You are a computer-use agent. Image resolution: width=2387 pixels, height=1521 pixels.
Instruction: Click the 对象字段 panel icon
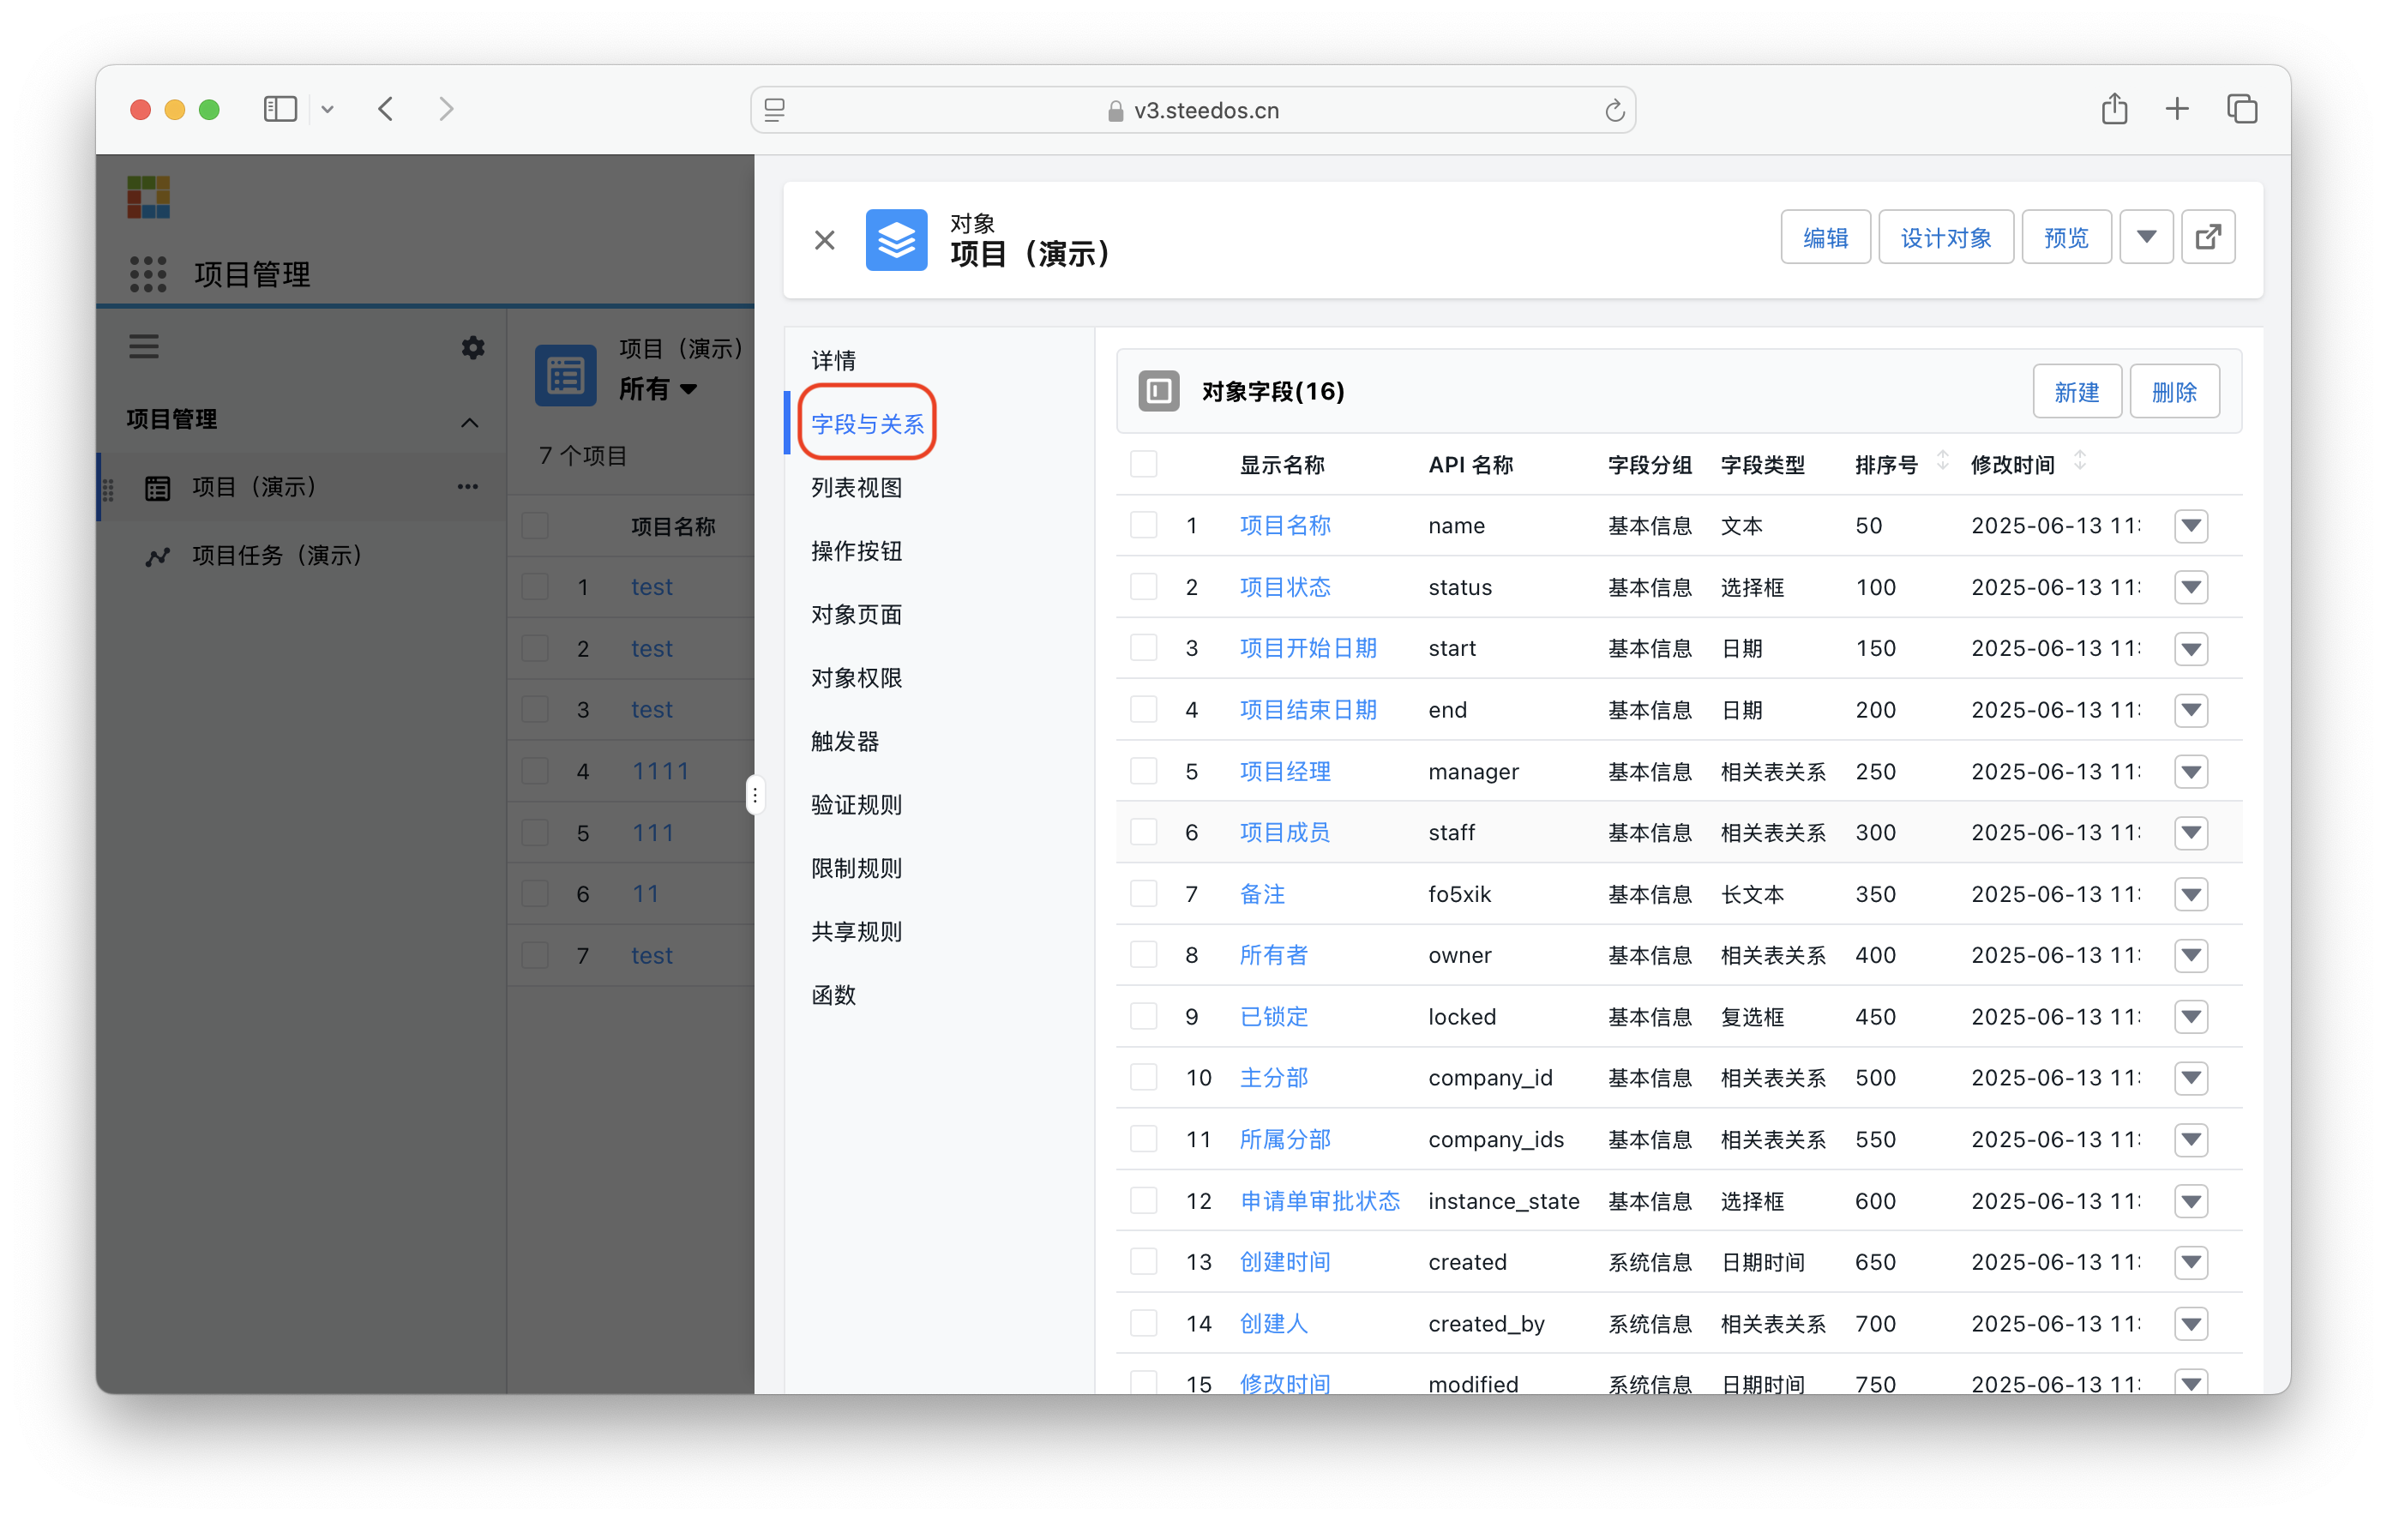click(1157, 391)
